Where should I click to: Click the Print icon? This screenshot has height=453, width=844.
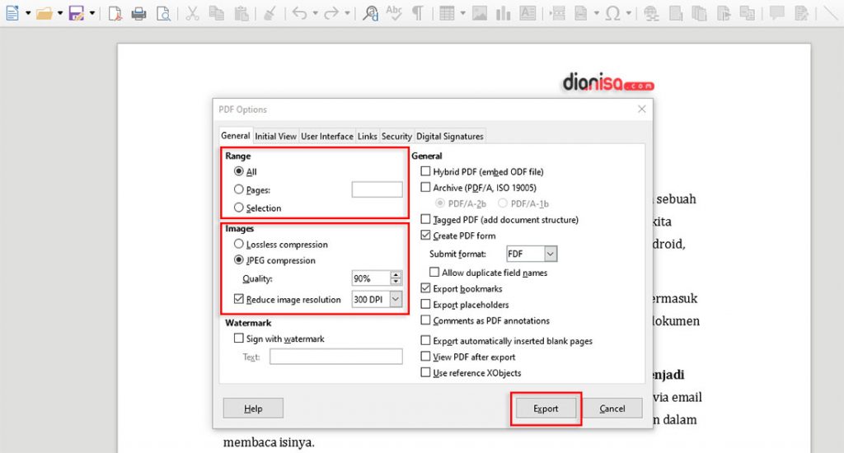(138, 12)
